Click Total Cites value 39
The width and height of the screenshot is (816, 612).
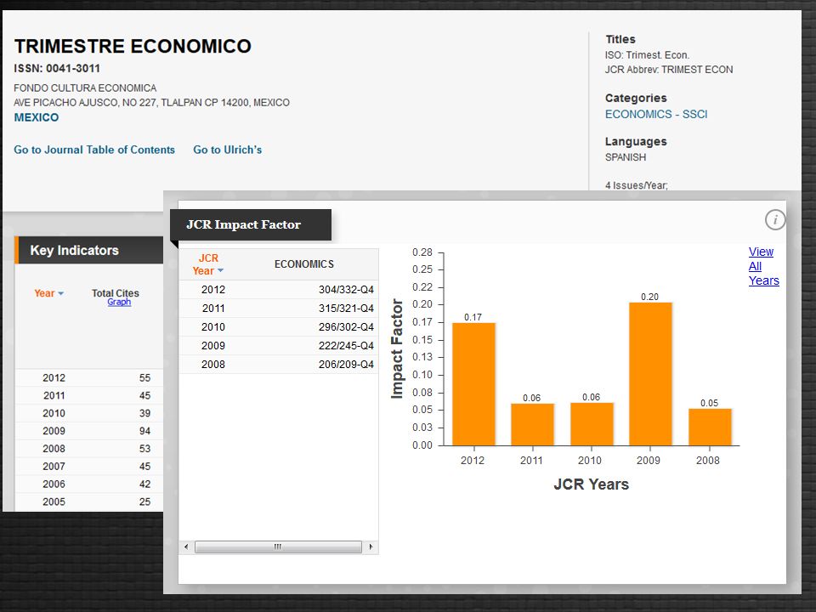click(x=144, y=414)
